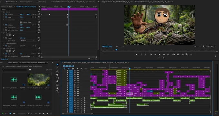Toggle track output eye for V9
The height and width of the screenshot is (116, 219).
pos(78,79)
